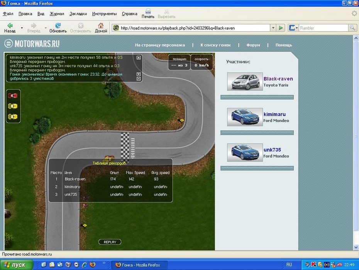This screenshot has width=359, height=270.
Task: Click the Firefox throbber in the menu bar corner
Action: click(354, 14)
